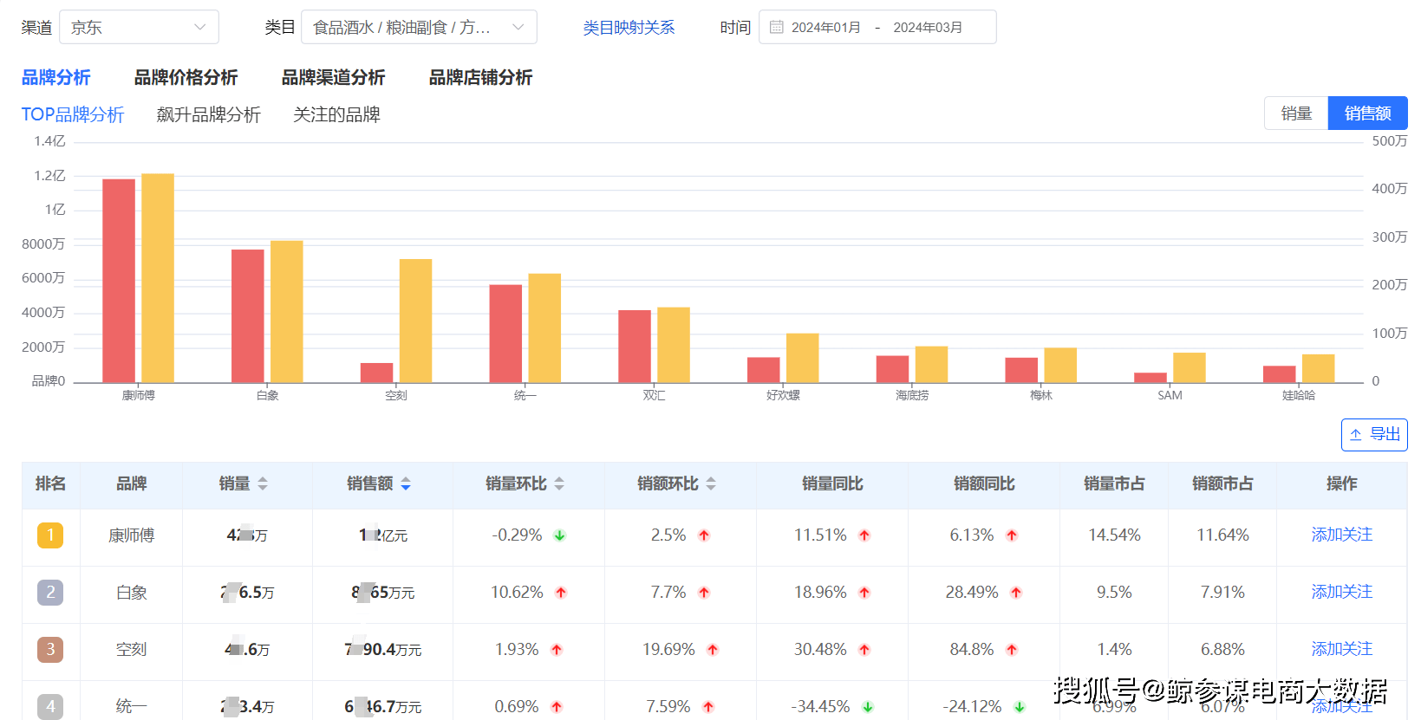Click down arrow beside -0.29% 销量环比
The height and width of the screenshot is (720, 1421).
click(x=560, y=535)
